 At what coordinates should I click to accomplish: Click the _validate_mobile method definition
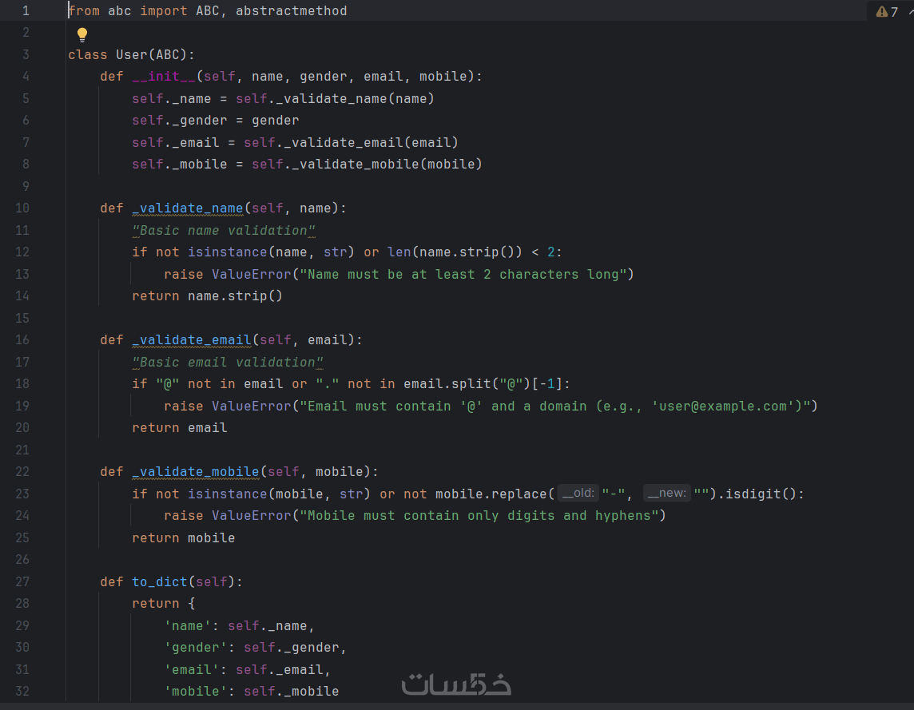196,471
